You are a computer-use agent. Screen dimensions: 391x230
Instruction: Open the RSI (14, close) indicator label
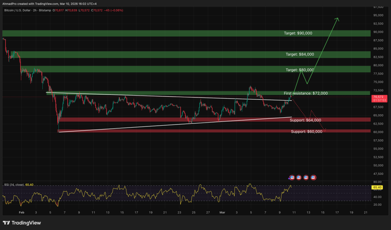point(14,184)
